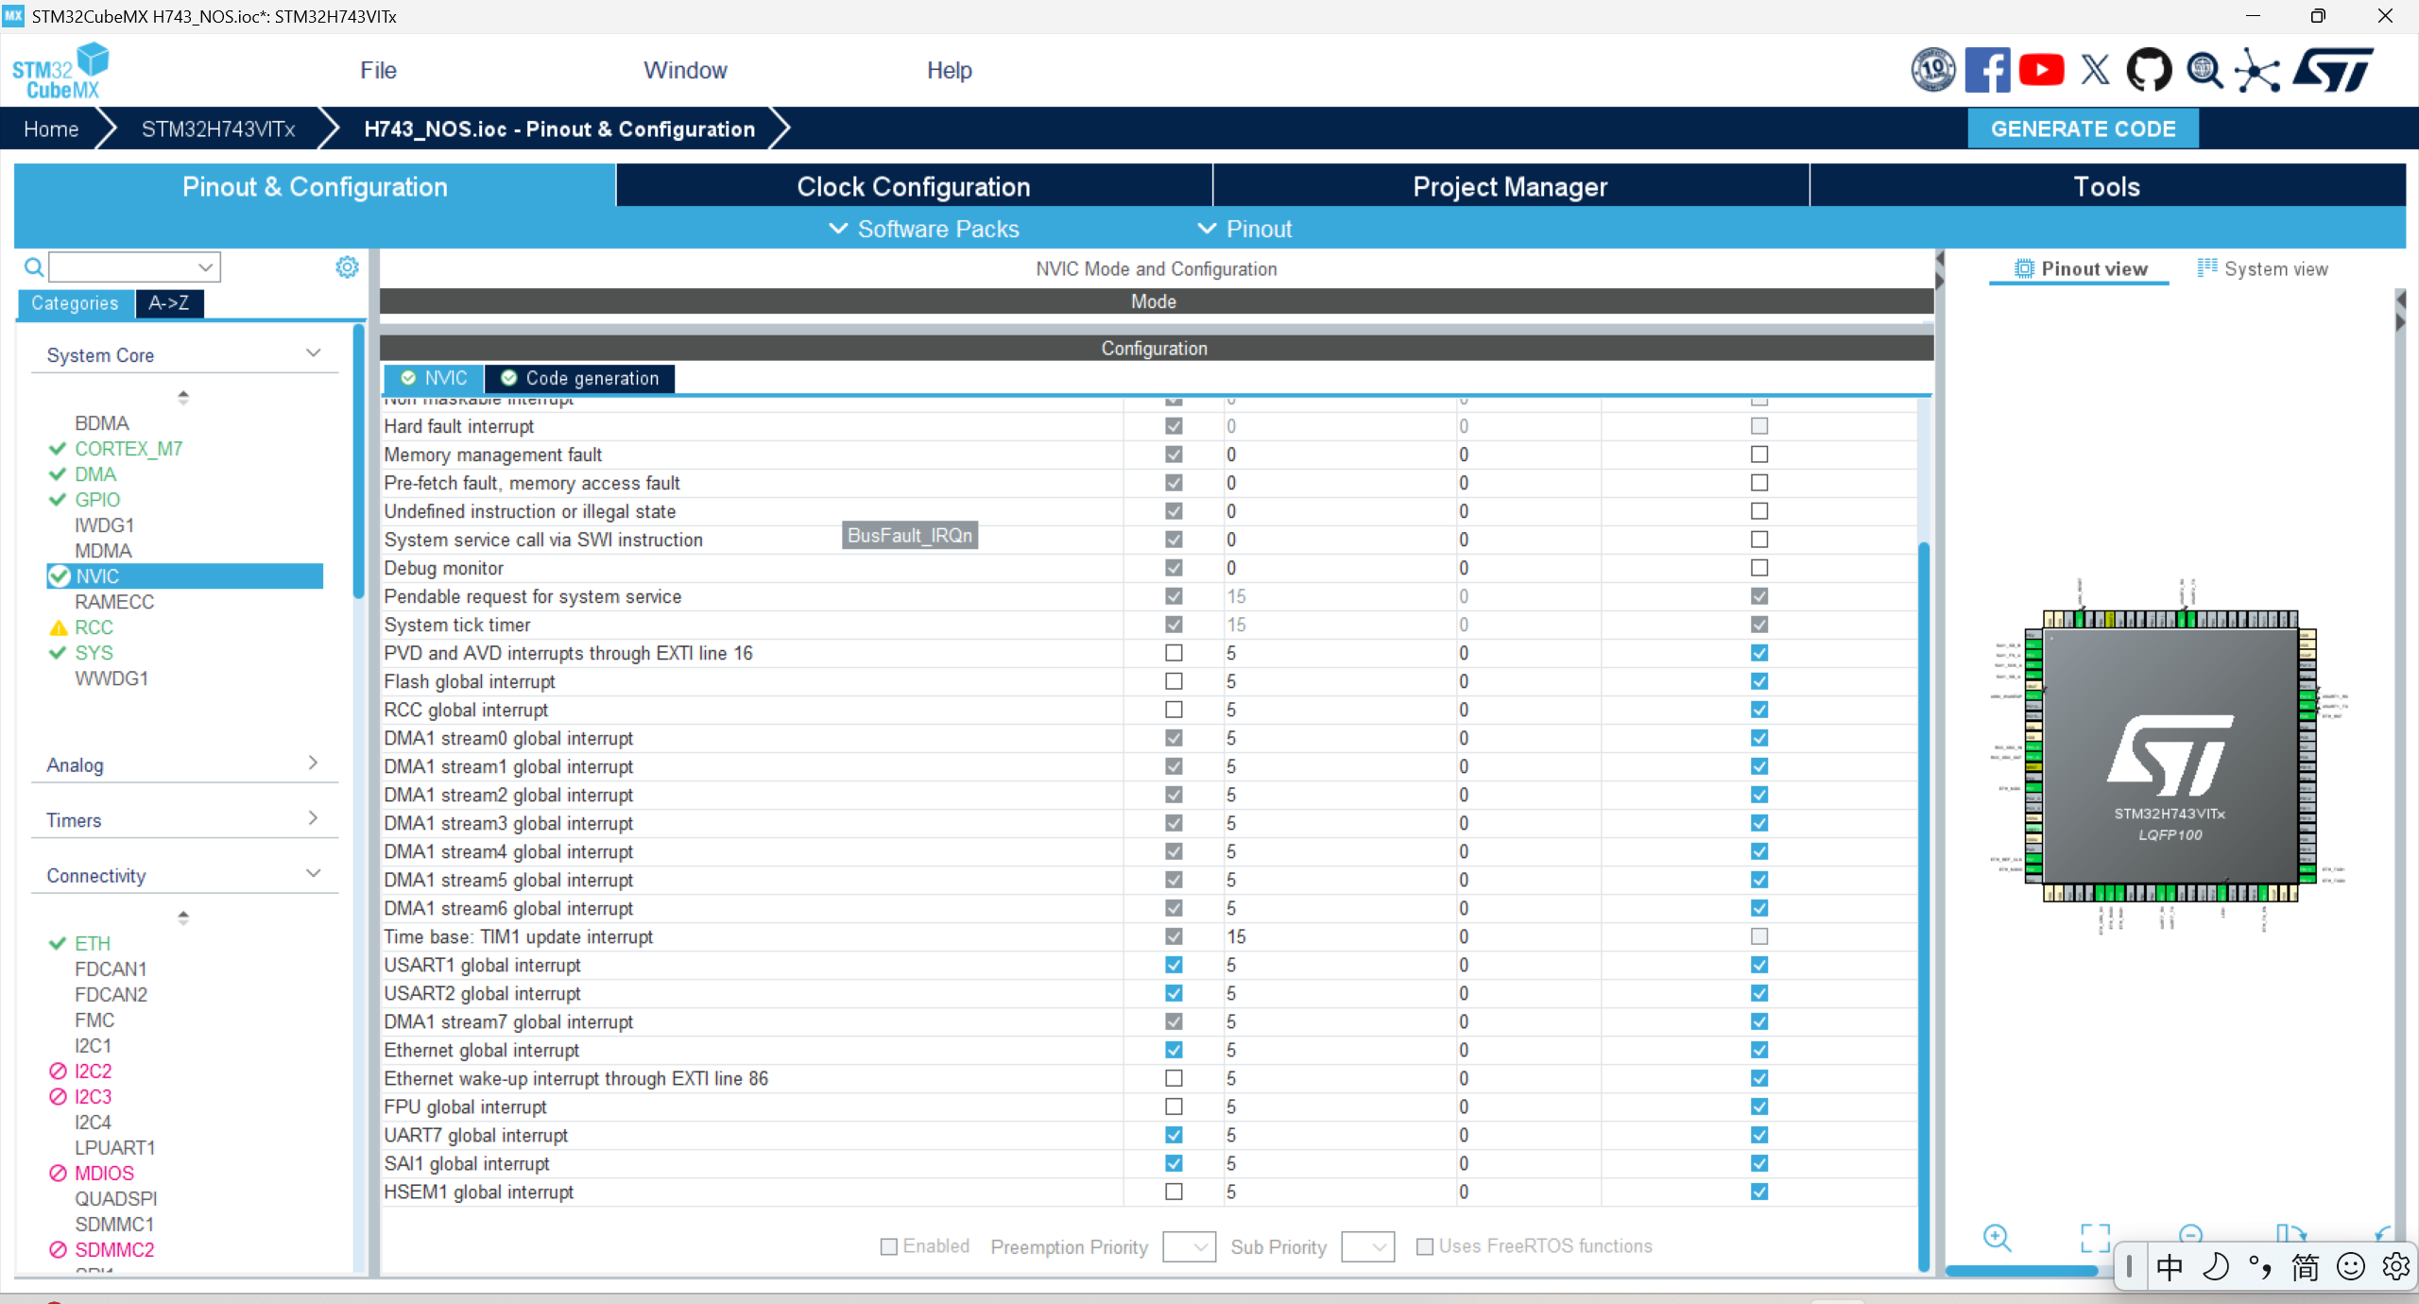This screenshot has height=1304, width=2419.
Task: Click the NVIC configuration vertical scrollbar
Action: point(1923,905)
